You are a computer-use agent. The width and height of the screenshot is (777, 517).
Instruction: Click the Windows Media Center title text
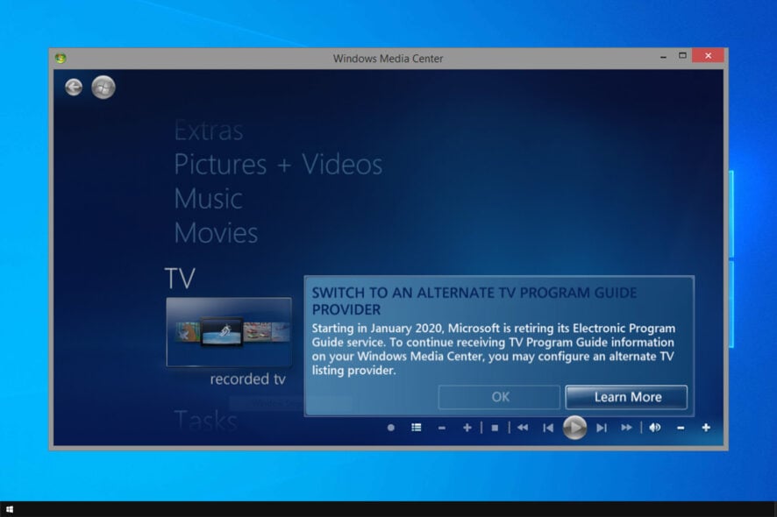tap(388, 59)
